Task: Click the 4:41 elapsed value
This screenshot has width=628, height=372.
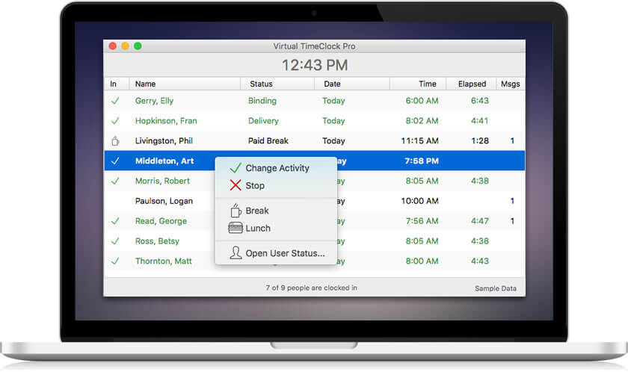Action: [480, 121]
